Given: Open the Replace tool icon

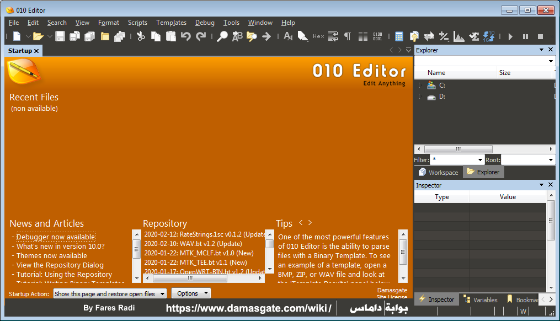Looking at the screenshot, I should click(237, 36).
